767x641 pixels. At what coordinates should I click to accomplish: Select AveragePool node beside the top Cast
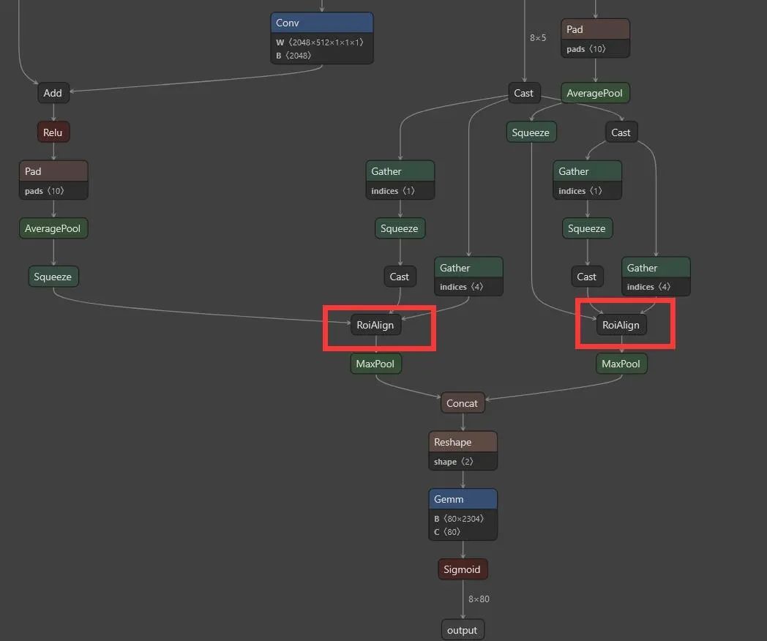pyautogui.click(x=595, y=93)
